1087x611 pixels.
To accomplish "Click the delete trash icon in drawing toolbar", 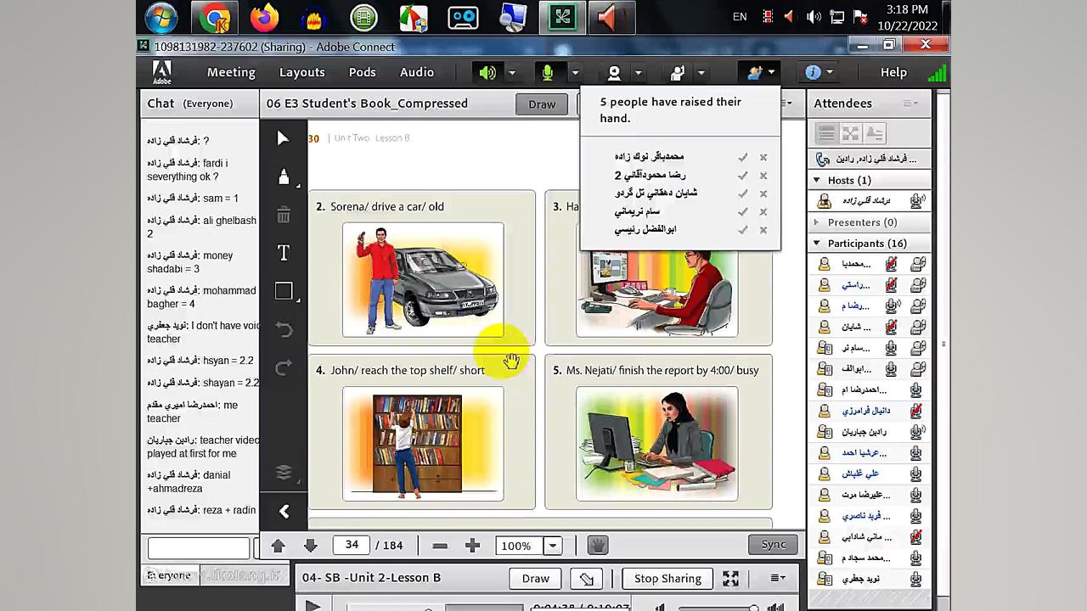I will (x=284, y=216).
